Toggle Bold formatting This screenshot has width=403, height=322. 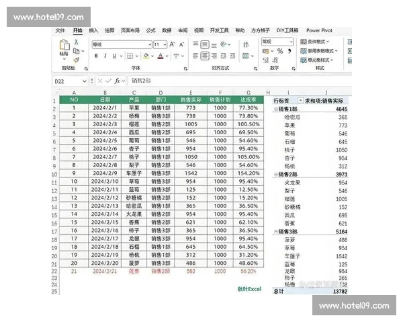pos(96,56)
